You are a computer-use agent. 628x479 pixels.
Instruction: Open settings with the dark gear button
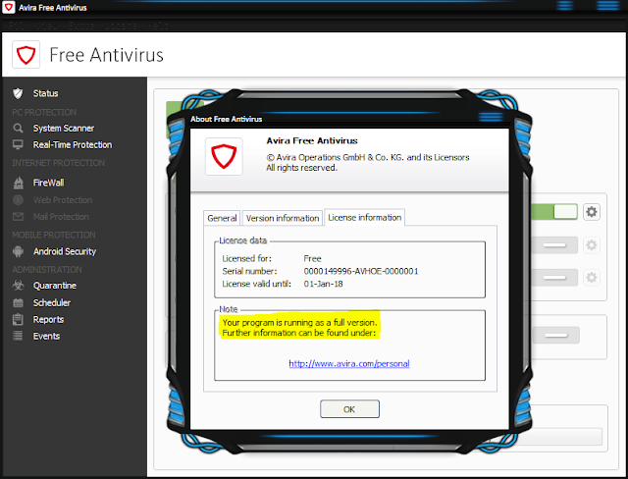pos(592,211)
